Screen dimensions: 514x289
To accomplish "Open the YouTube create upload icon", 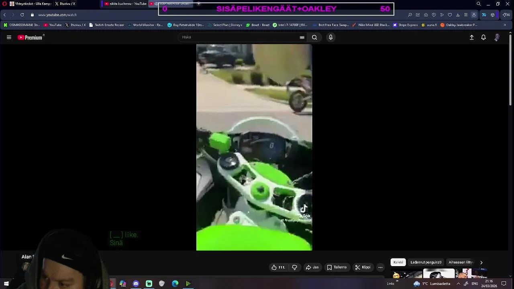I will pos(472,37).
